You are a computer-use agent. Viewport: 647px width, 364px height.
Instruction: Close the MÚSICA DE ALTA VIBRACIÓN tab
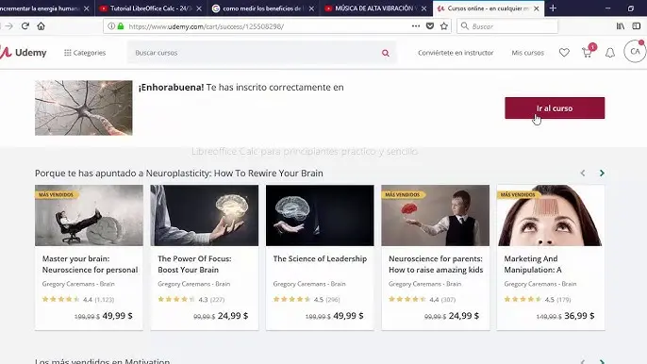tap(423, 8)
